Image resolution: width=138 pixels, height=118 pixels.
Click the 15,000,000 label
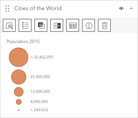40,91
